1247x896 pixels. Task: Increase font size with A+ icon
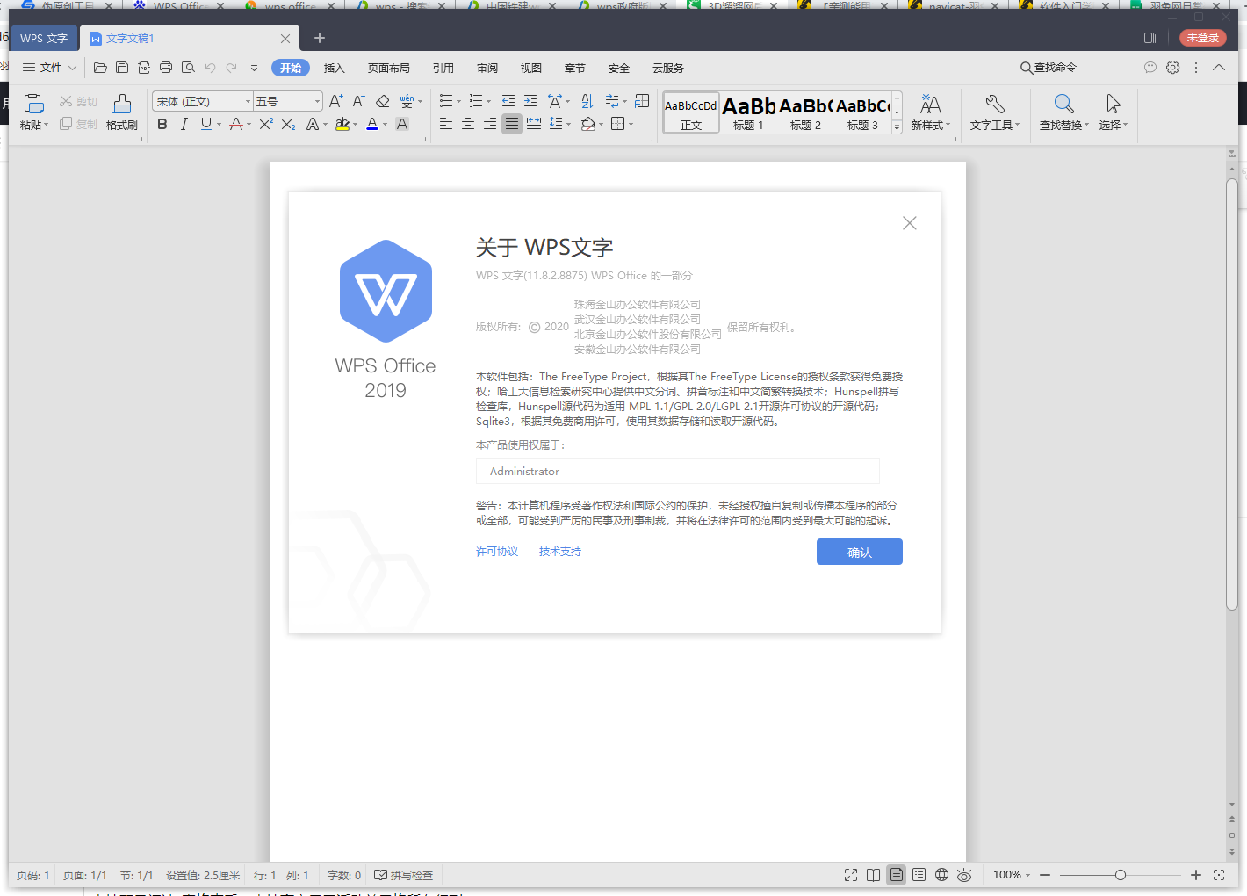pos(335,102)
